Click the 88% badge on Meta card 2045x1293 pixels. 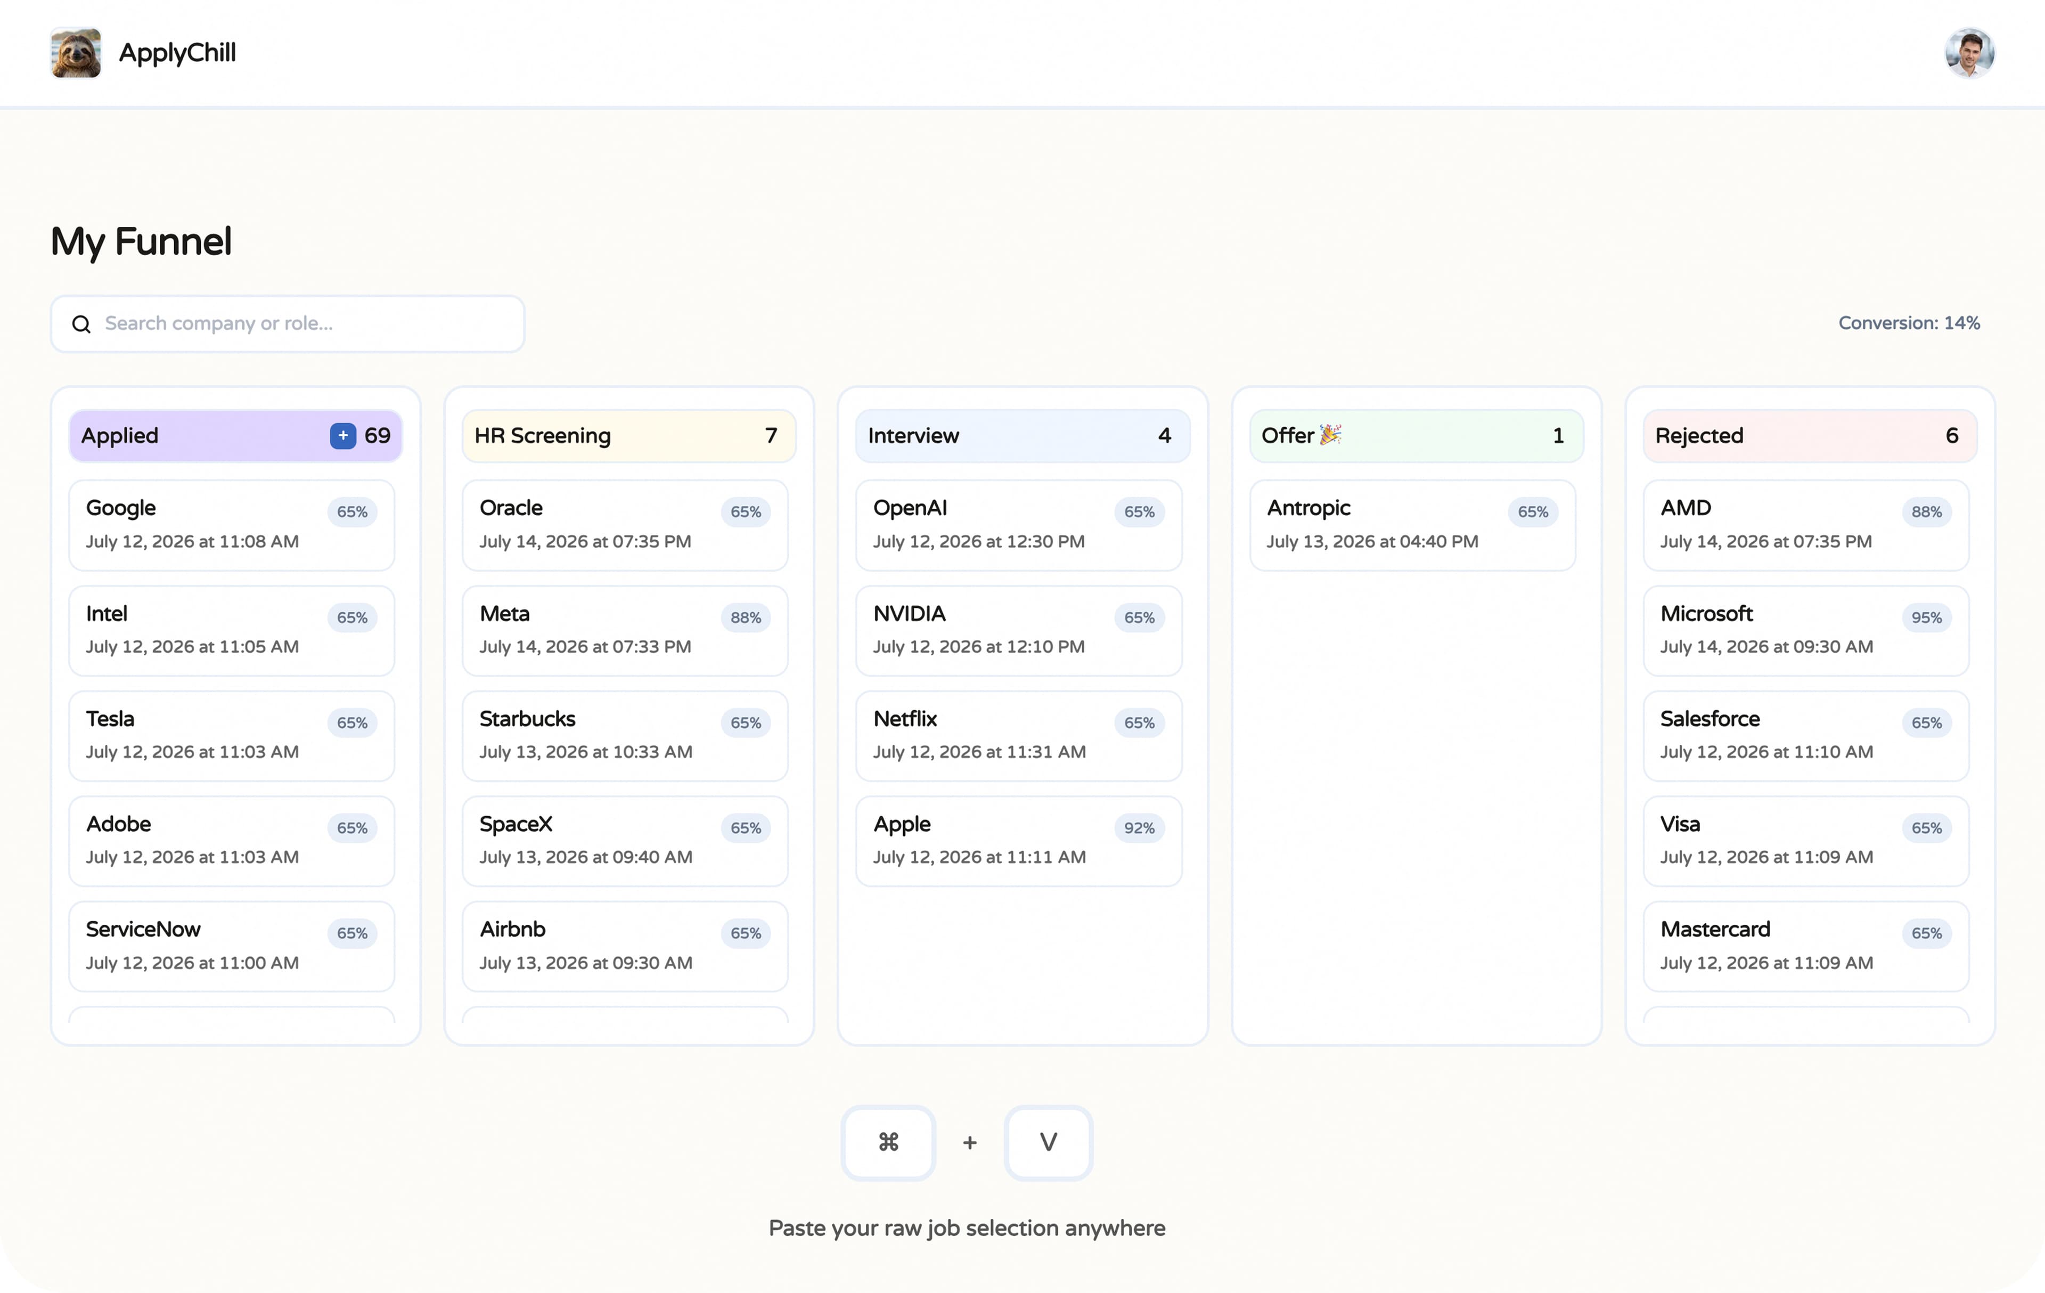(x=746, y=617)
